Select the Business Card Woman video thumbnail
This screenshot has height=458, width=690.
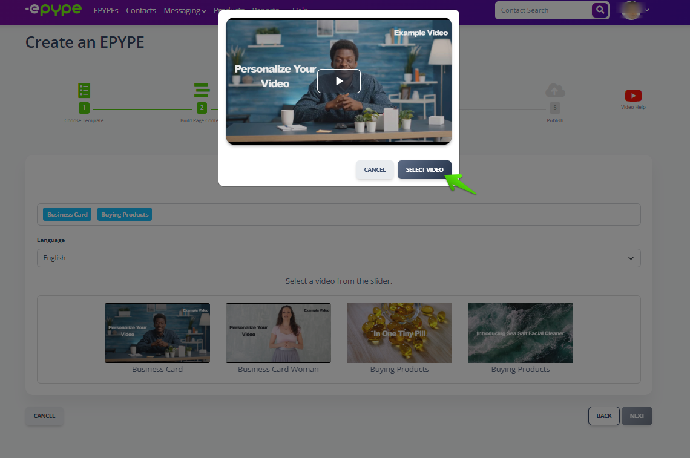point(278,333)
